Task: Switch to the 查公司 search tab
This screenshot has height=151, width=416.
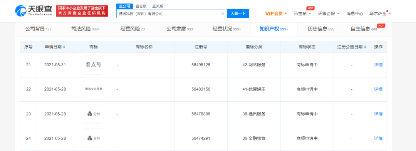Action: tap(124, 6)
